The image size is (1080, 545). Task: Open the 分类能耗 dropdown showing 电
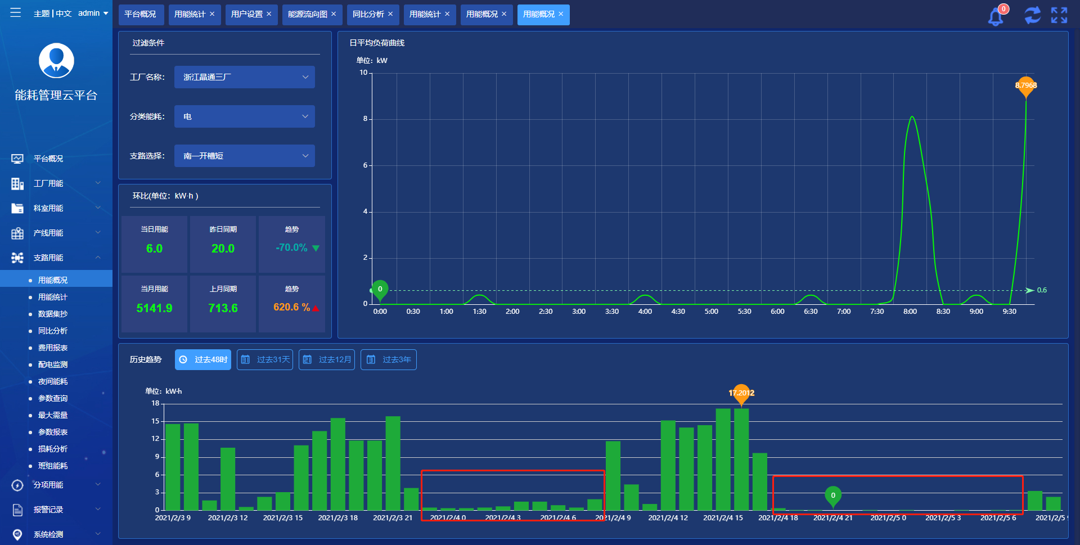pos(244,116)
